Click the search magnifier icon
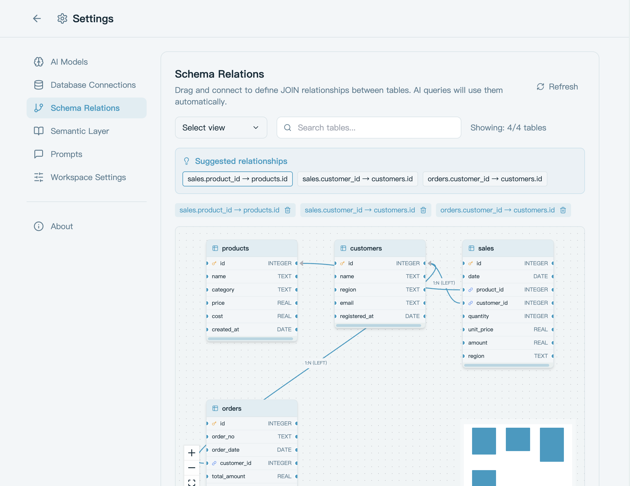 point(288,128)
